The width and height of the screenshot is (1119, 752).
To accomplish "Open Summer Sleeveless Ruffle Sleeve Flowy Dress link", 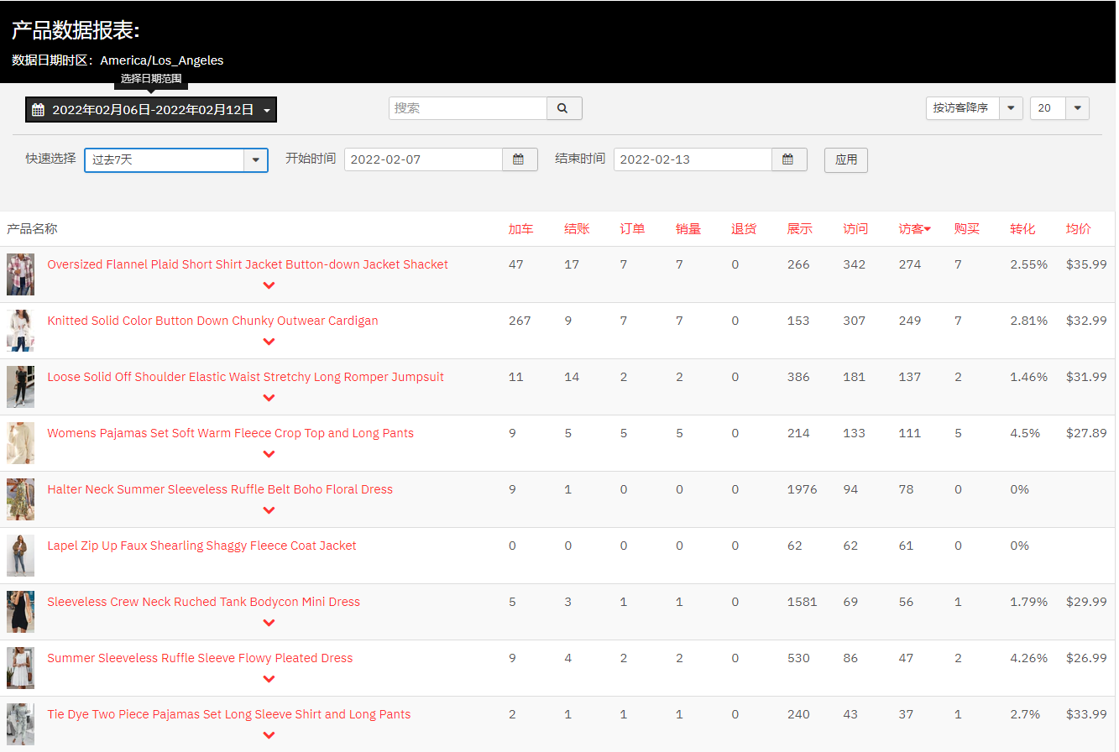I will click(x=200, y=658).
